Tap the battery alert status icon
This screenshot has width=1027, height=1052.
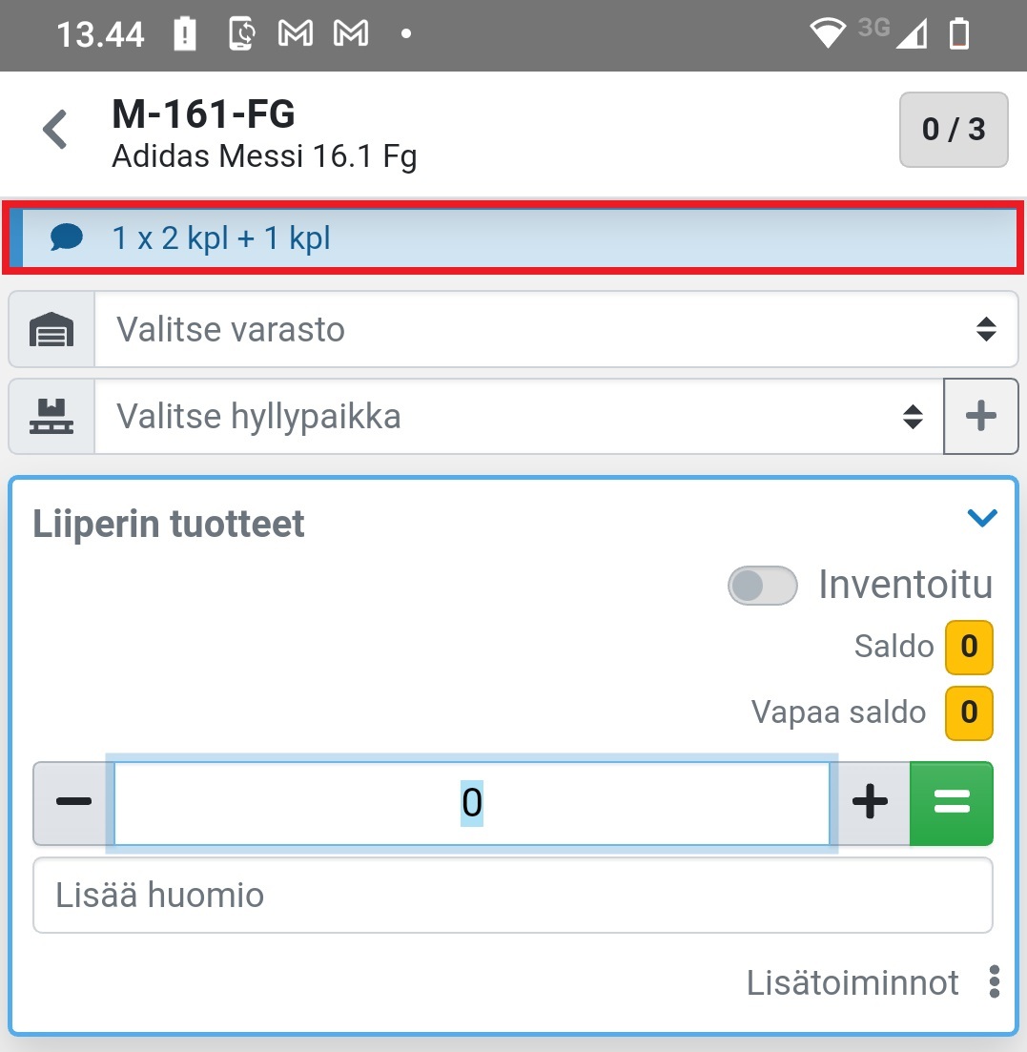point(185,35)
